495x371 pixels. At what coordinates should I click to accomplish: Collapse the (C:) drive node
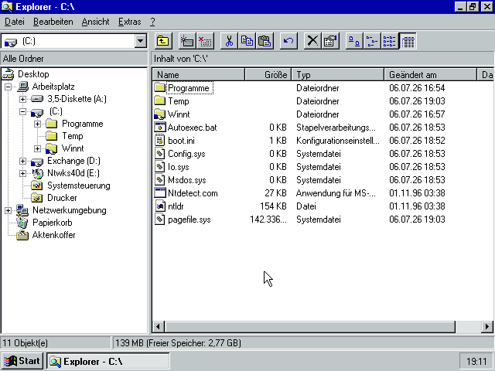(22, 111)
